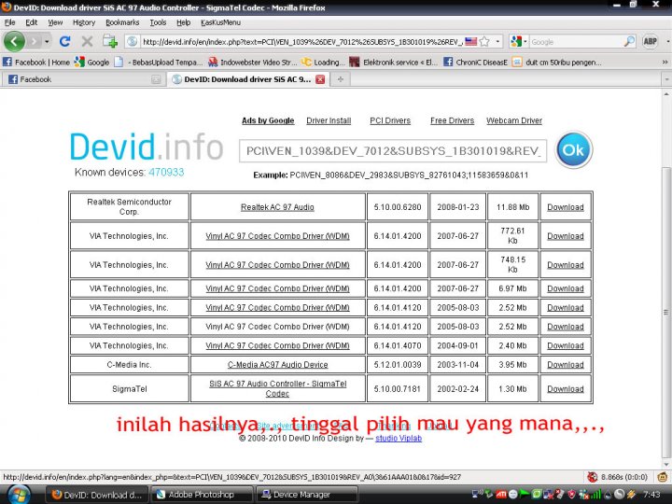Screen dimensions: 672x504
Task: Click the magnifying glass search icon
Action: 629,42
